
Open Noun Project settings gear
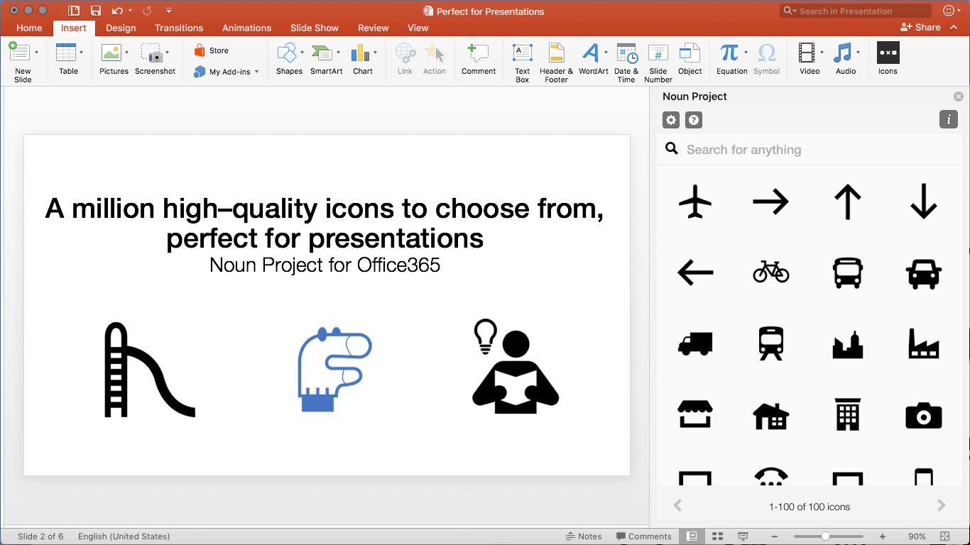670,120
